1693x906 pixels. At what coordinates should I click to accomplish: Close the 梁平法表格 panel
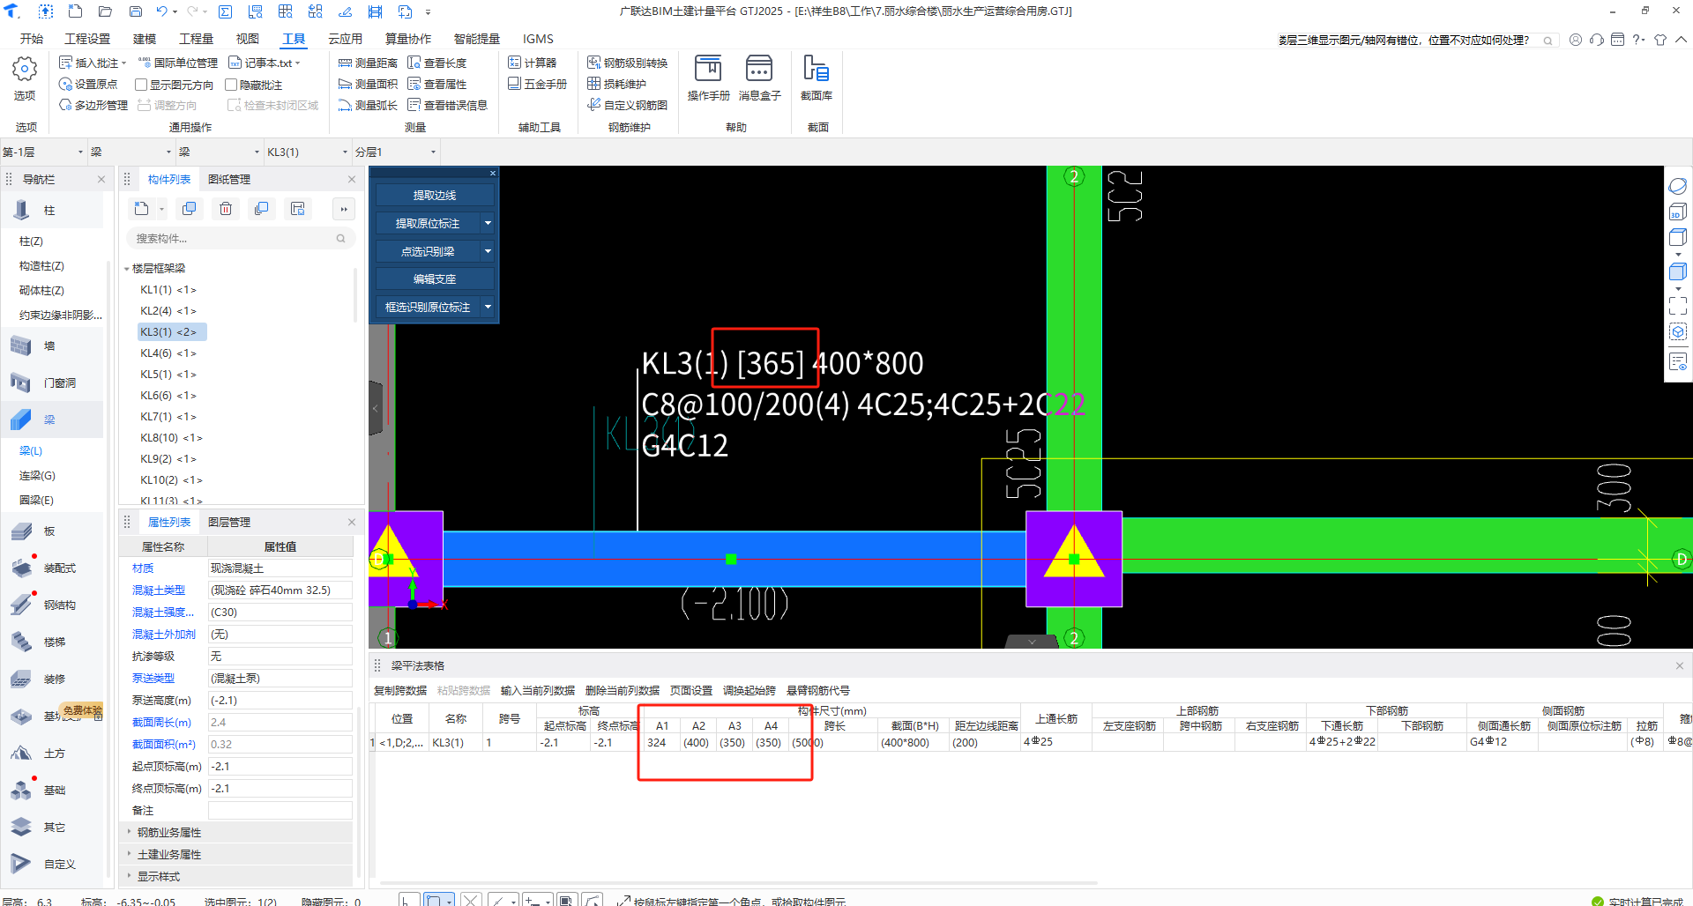pyautogui.click(x=1680, y=665)
